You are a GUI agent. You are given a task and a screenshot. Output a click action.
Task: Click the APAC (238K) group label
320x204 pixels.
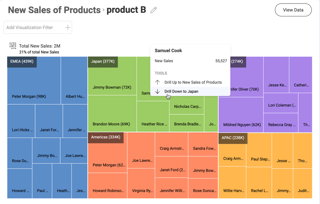[233, 138]
